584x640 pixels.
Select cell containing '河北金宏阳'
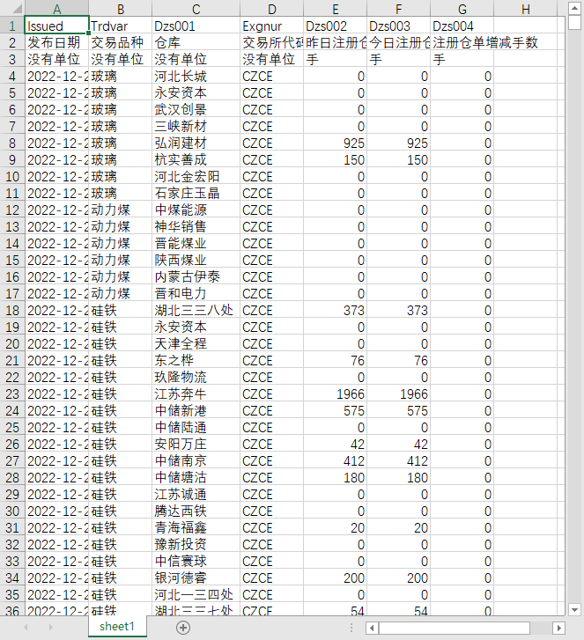(x=196, y=176)
